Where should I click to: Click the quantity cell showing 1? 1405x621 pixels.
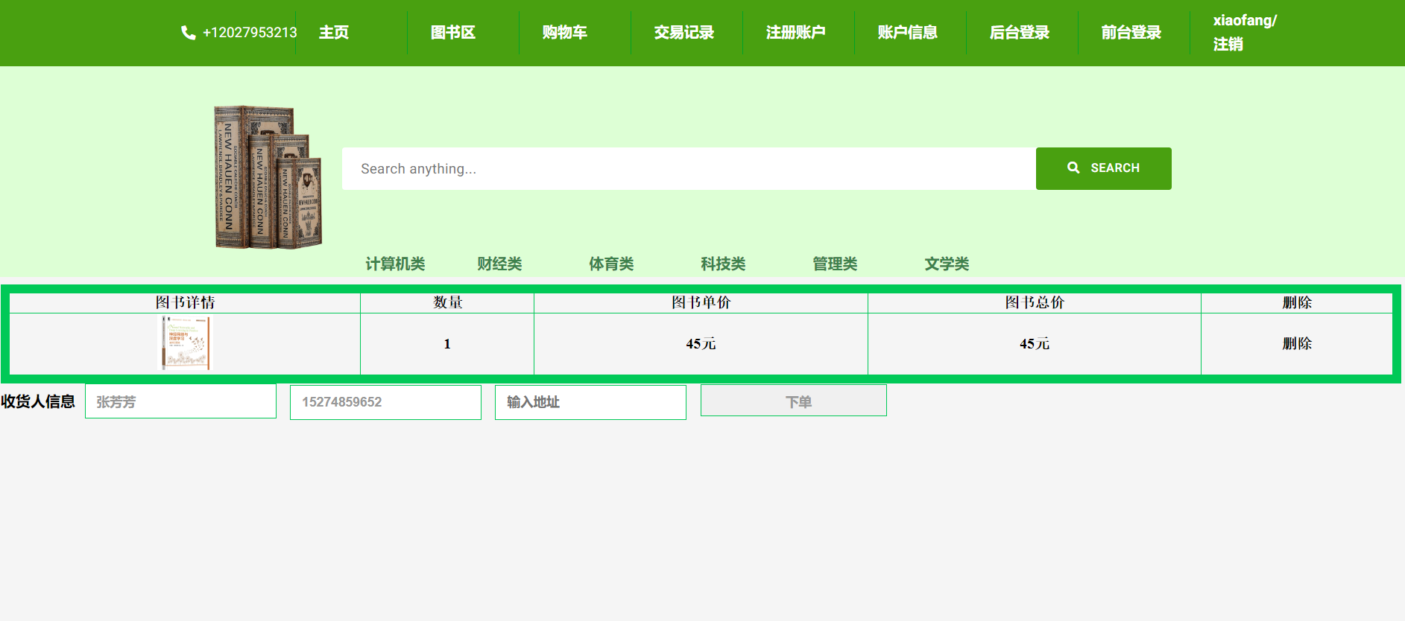[447, 344]
